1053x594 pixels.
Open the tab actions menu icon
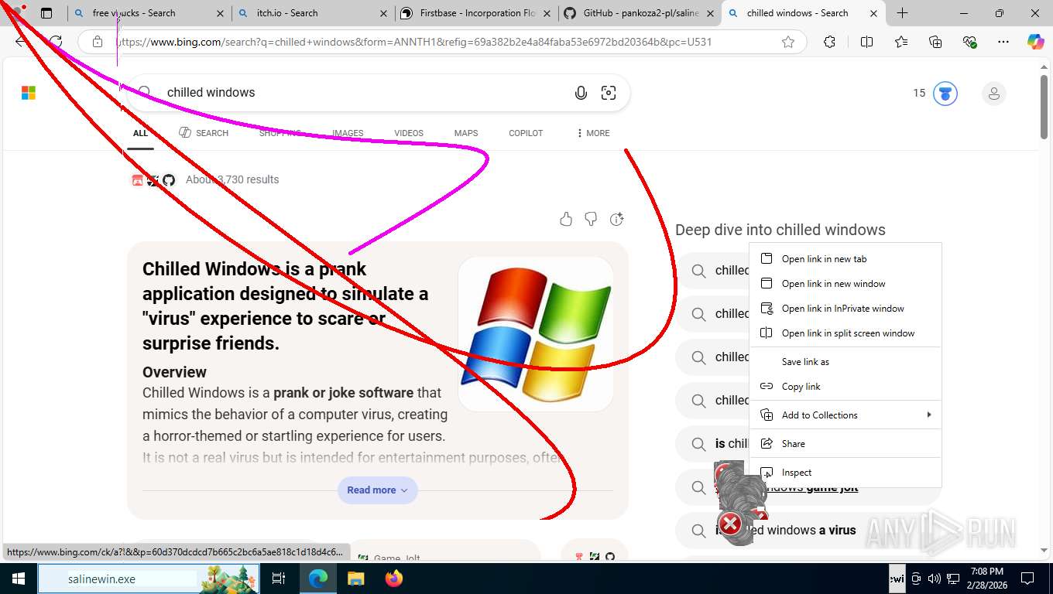click(x=46, y=13)
